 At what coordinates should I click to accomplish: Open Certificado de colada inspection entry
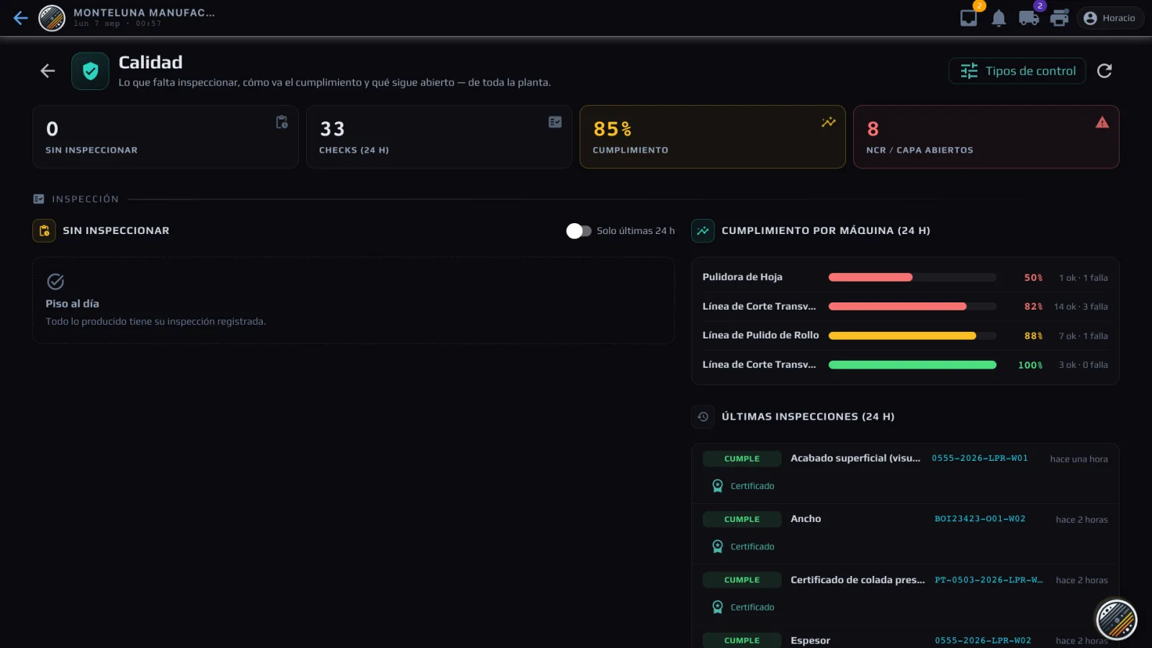click(x=905, y=594)
